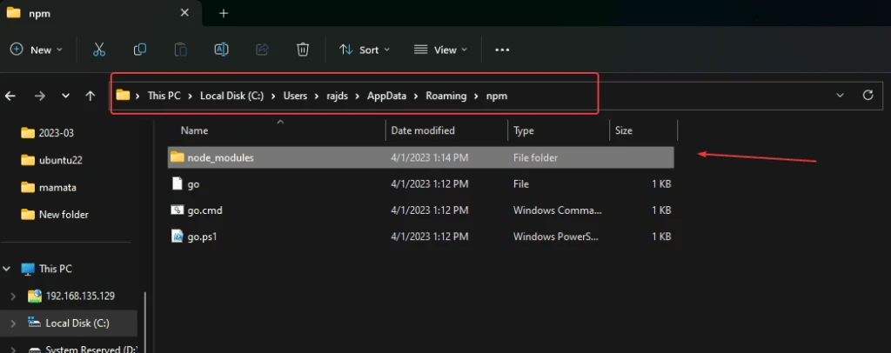
Task: Navigate to This PC breadcrumb
Action: tap(164, 96)
